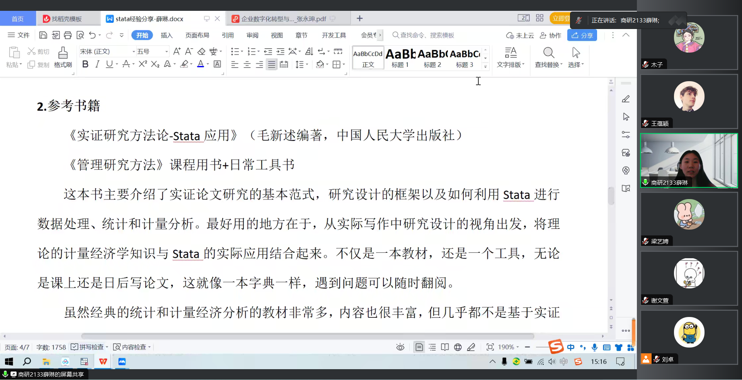Toggle italic formatting
This screenshot has width=742, height=380.
(x=97, y=64)
